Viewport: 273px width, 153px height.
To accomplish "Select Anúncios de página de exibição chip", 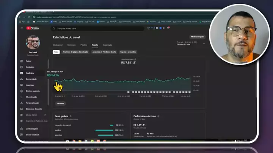I will 75,52.
